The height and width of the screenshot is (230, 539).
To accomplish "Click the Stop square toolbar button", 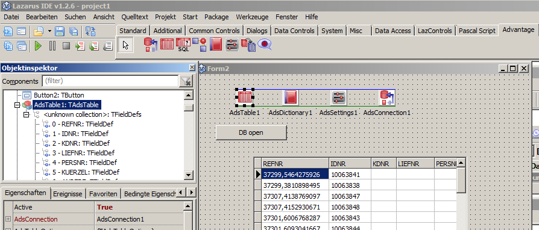I will pyautogui.click(x=66, y=46).
